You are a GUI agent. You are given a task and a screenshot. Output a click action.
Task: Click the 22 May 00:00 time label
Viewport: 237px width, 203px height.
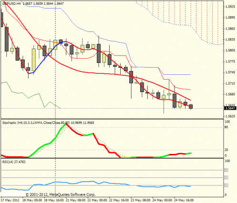97,200
